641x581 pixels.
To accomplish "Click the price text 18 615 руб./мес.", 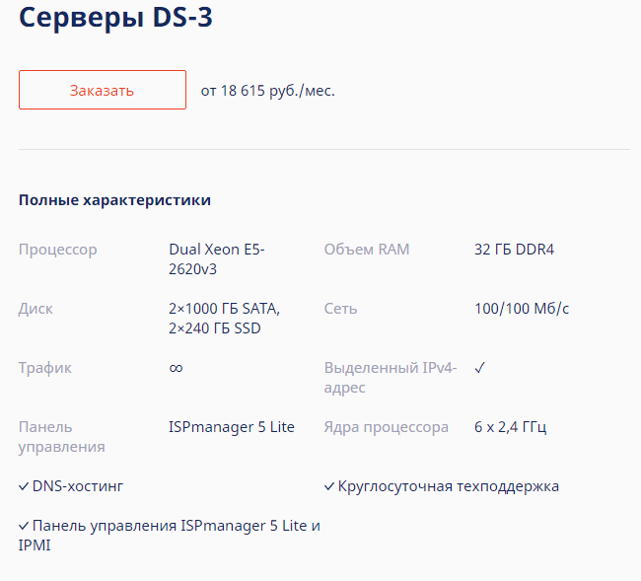I will [x=267, y=91].
